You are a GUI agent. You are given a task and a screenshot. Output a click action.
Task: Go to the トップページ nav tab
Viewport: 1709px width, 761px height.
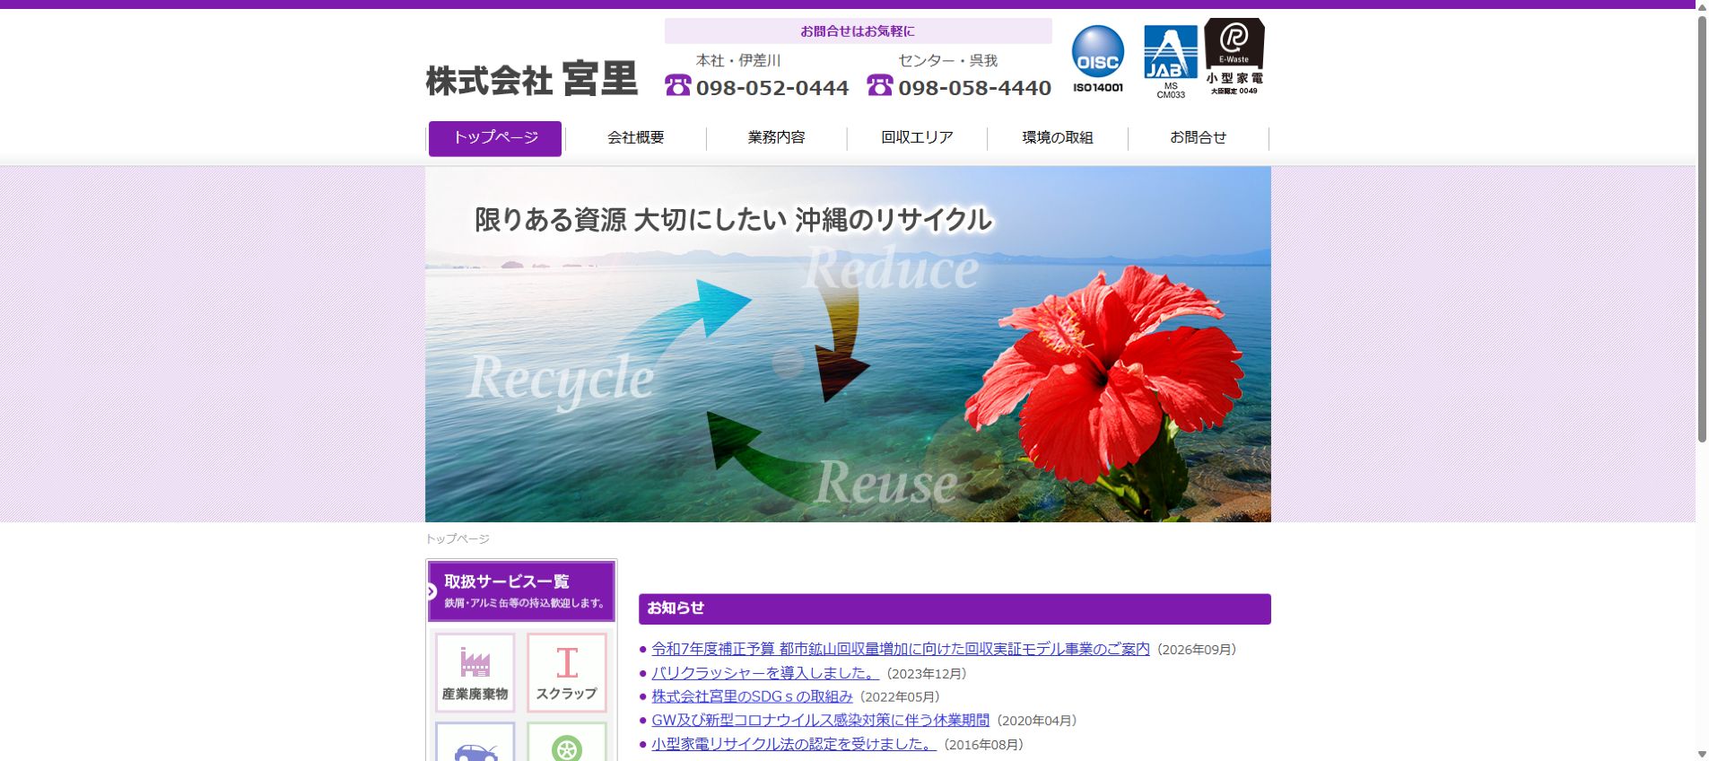(495, 138)
